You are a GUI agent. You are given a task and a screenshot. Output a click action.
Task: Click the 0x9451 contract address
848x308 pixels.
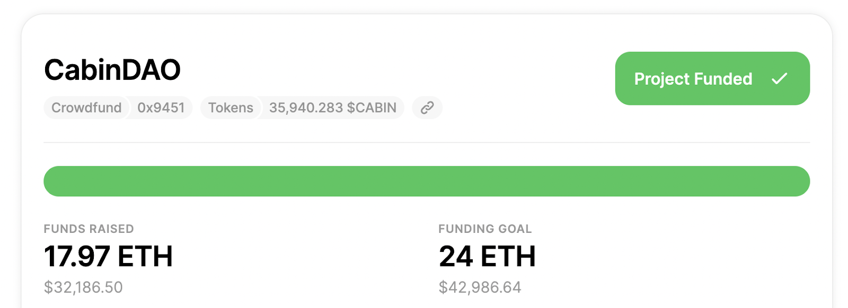(161, 108)
